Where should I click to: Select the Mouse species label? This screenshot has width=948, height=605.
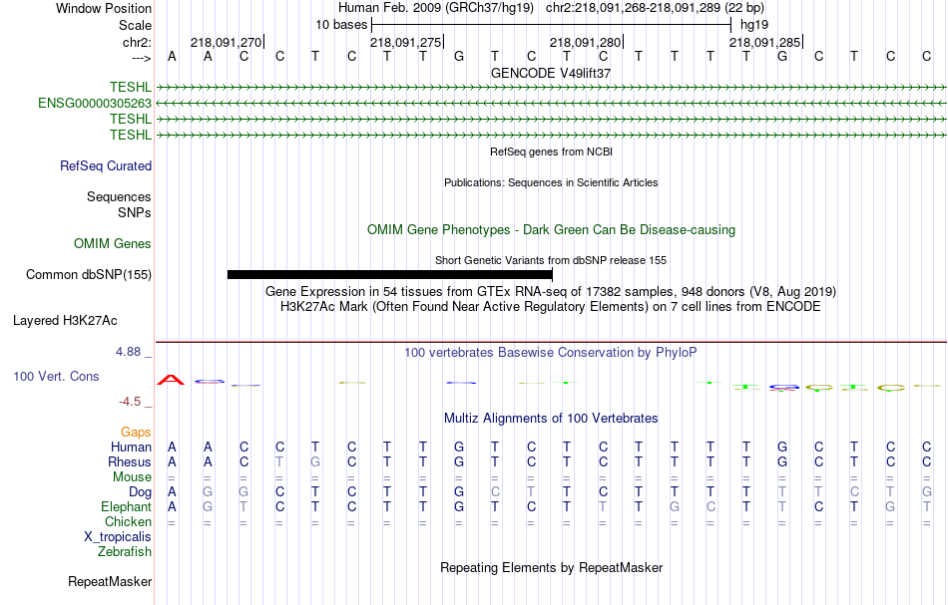pos(132,477)
